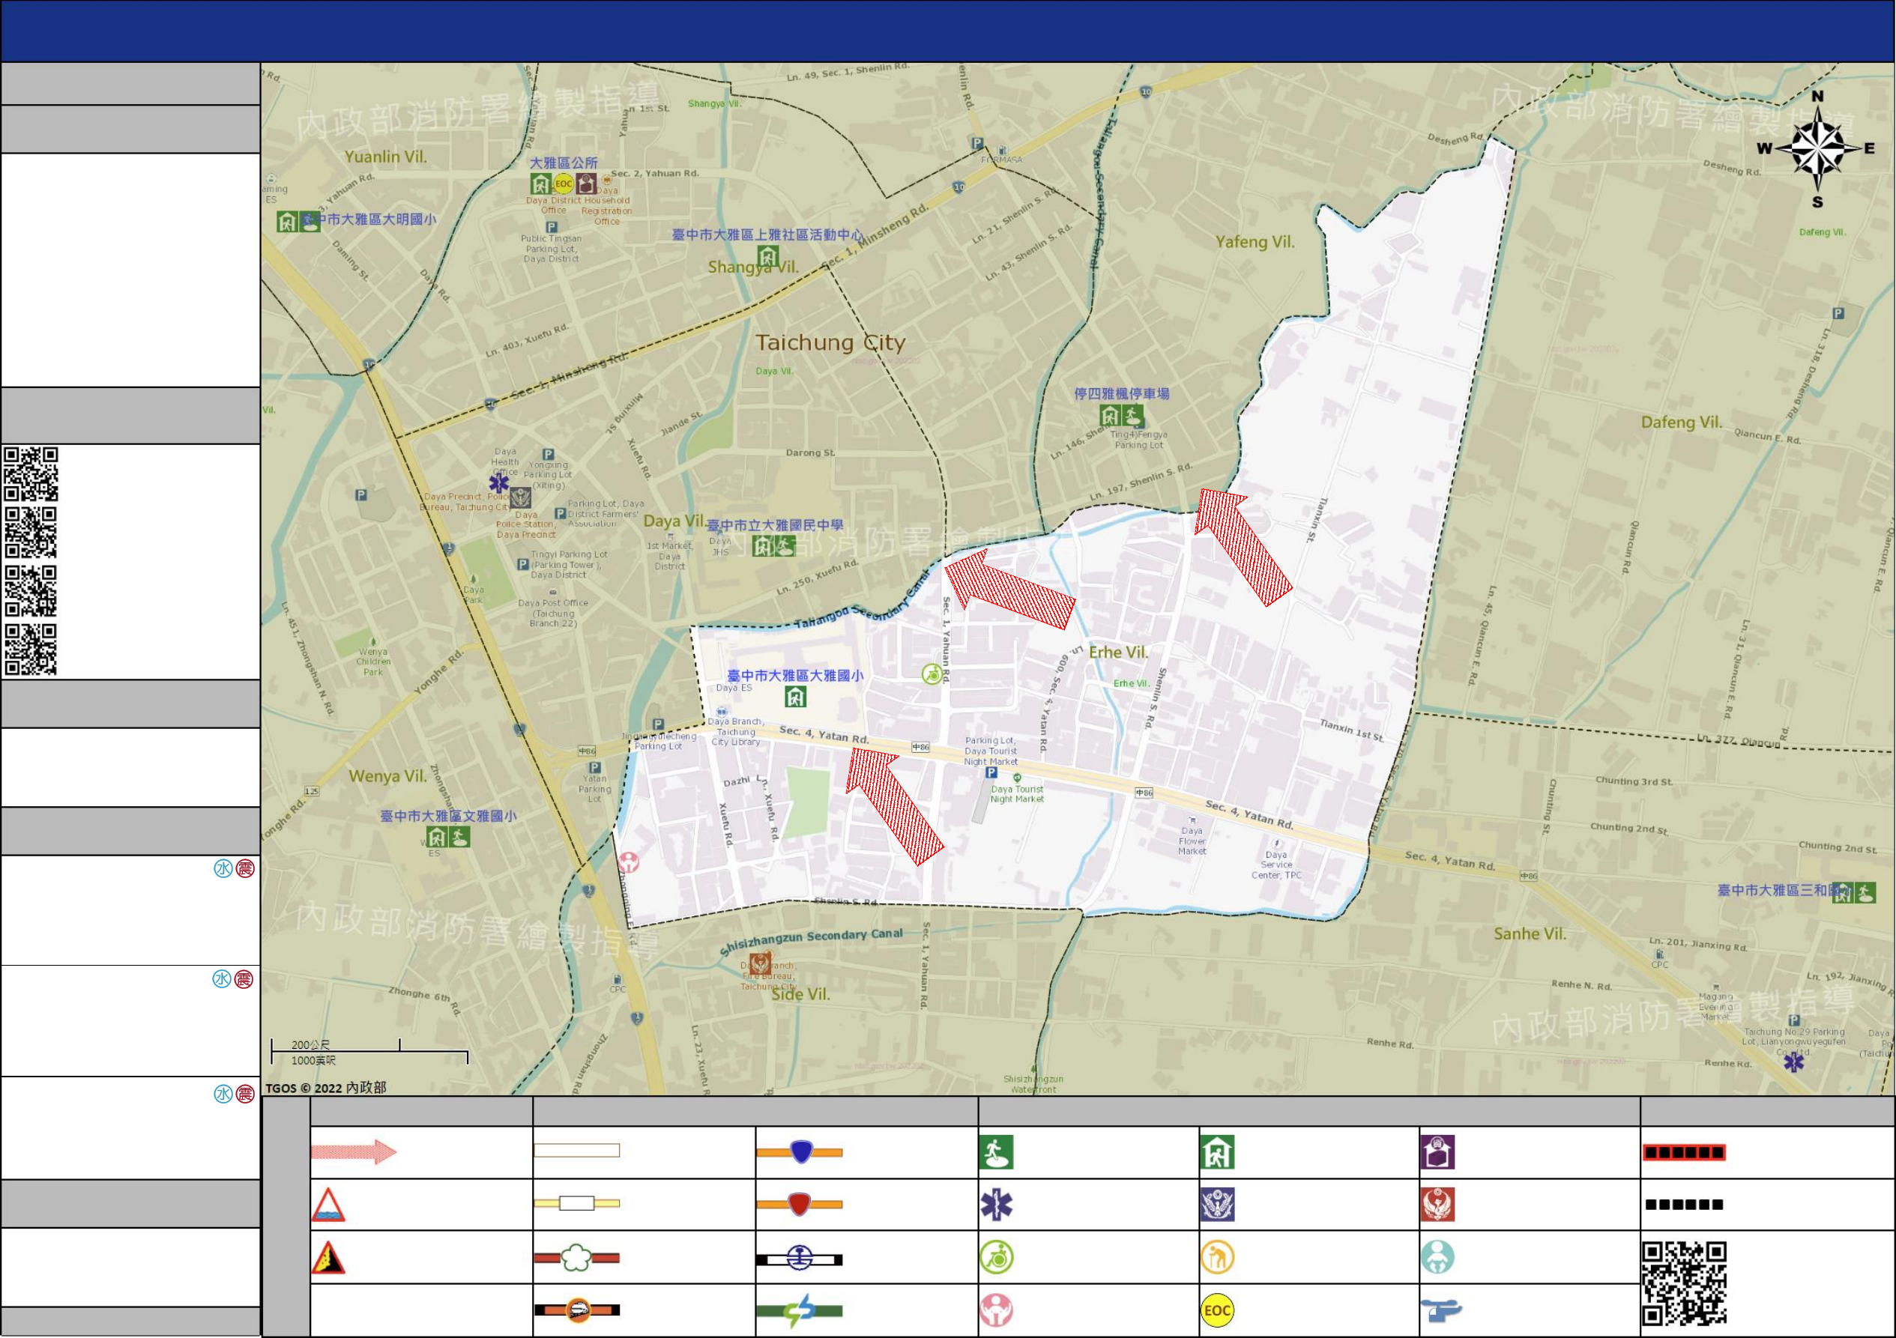1896x1338 pixels.
Task: Click the fire bureau emblem near Side Vil.
Action: pos(761,963)
